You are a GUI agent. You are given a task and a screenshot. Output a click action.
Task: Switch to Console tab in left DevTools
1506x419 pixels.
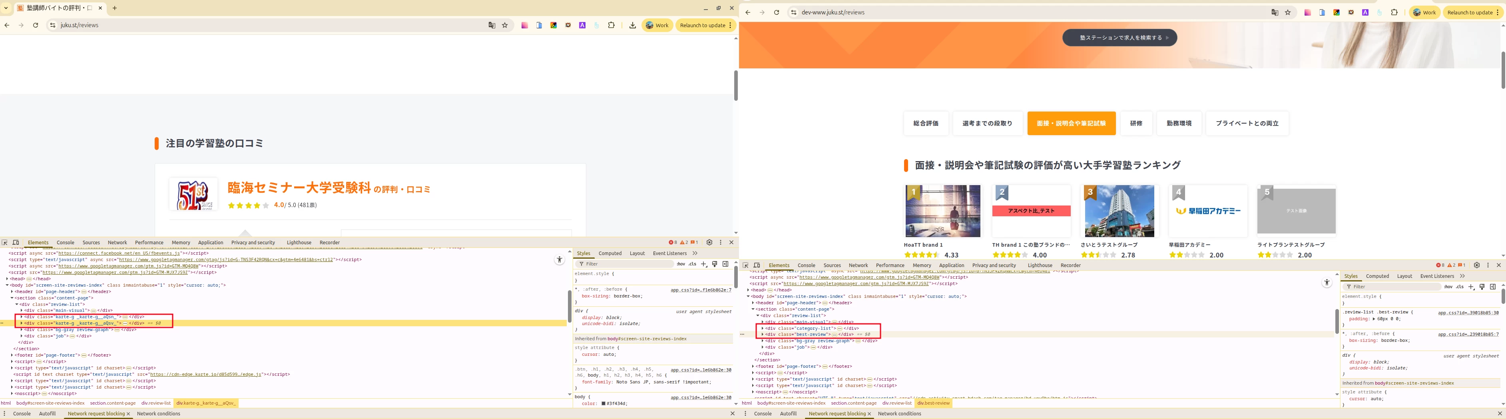point(66,242)
